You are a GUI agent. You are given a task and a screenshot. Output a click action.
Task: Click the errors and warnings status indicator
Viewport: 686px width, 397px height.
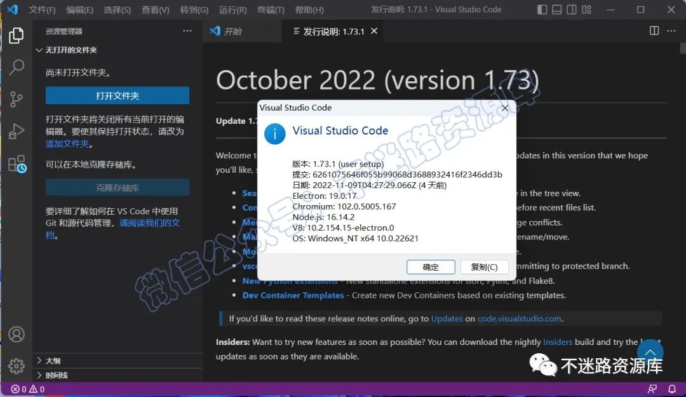pyautogui.click(x=27, y=389)
